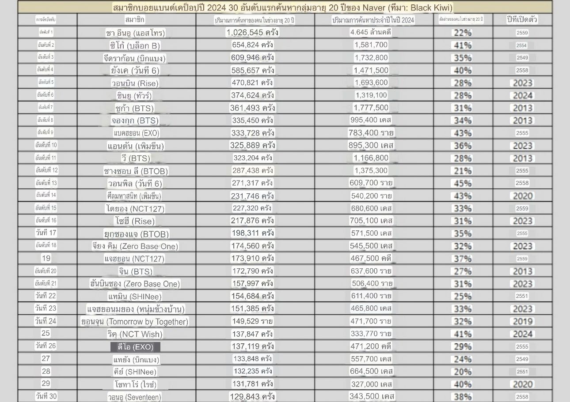Click the "4.645 ล้านคดี" annual search cell
This screenshot has height=402, width=570.
[x=371, y=32]
